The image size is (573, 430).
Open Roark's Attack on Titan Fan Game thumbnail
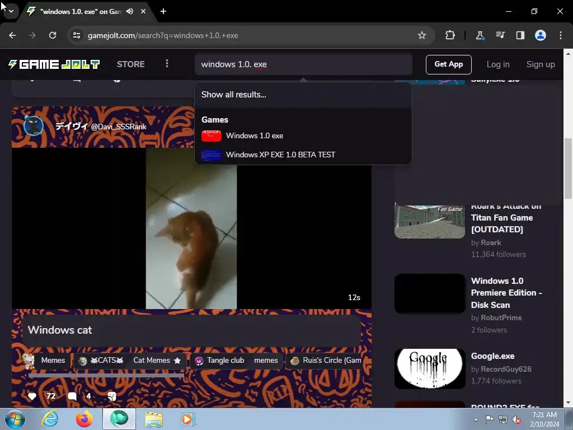[430, 221]
